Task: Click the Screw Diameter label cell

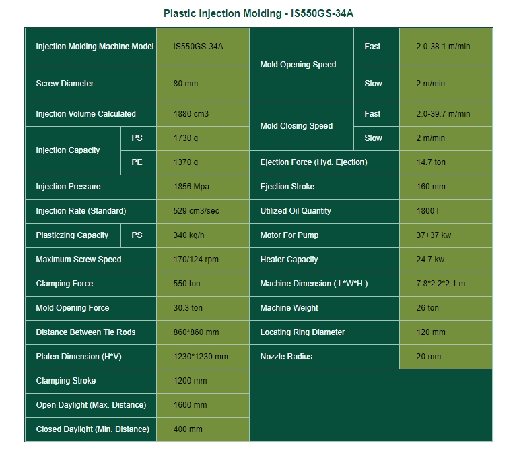Action: 91,84
